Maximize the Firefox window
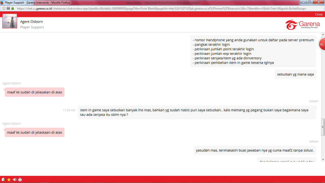This screenshot has width=325, height=183. pyautogui.click(x=310, y=2)
